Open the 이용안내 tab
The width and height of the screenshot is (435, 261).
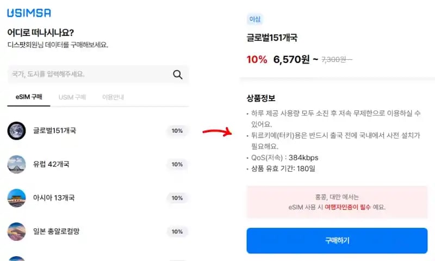coord(113,97)
